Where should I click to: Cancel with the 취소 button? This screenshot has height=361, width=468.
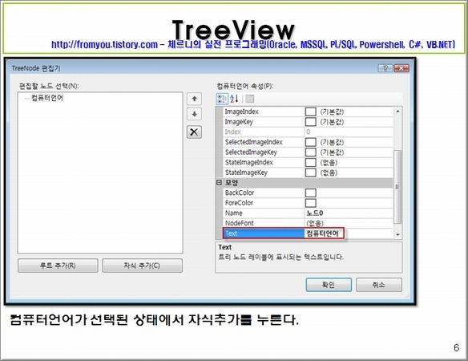pos(379,285)
